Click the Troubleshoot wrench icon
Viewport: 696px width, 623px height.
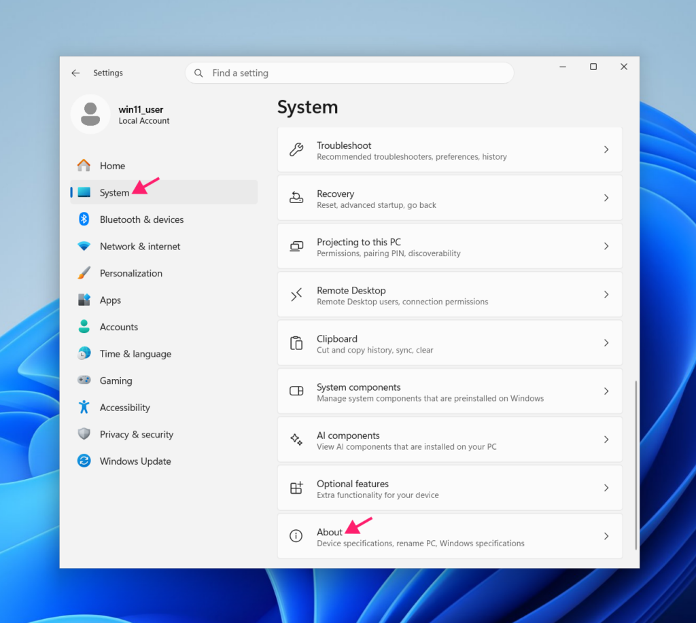(x=296, y=149)
